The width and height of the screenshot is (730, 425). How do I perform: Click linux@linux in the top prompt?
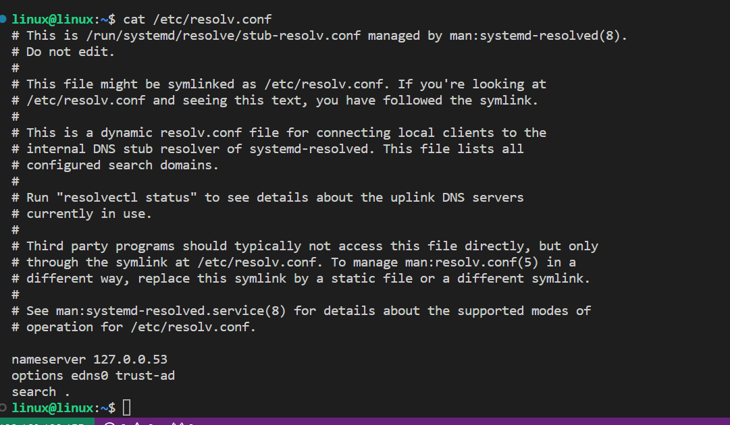pos(56,19)
